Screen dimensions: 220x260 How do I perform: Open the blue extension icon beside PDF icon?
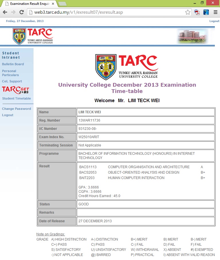pyautogui.click(x=206, y=12)
